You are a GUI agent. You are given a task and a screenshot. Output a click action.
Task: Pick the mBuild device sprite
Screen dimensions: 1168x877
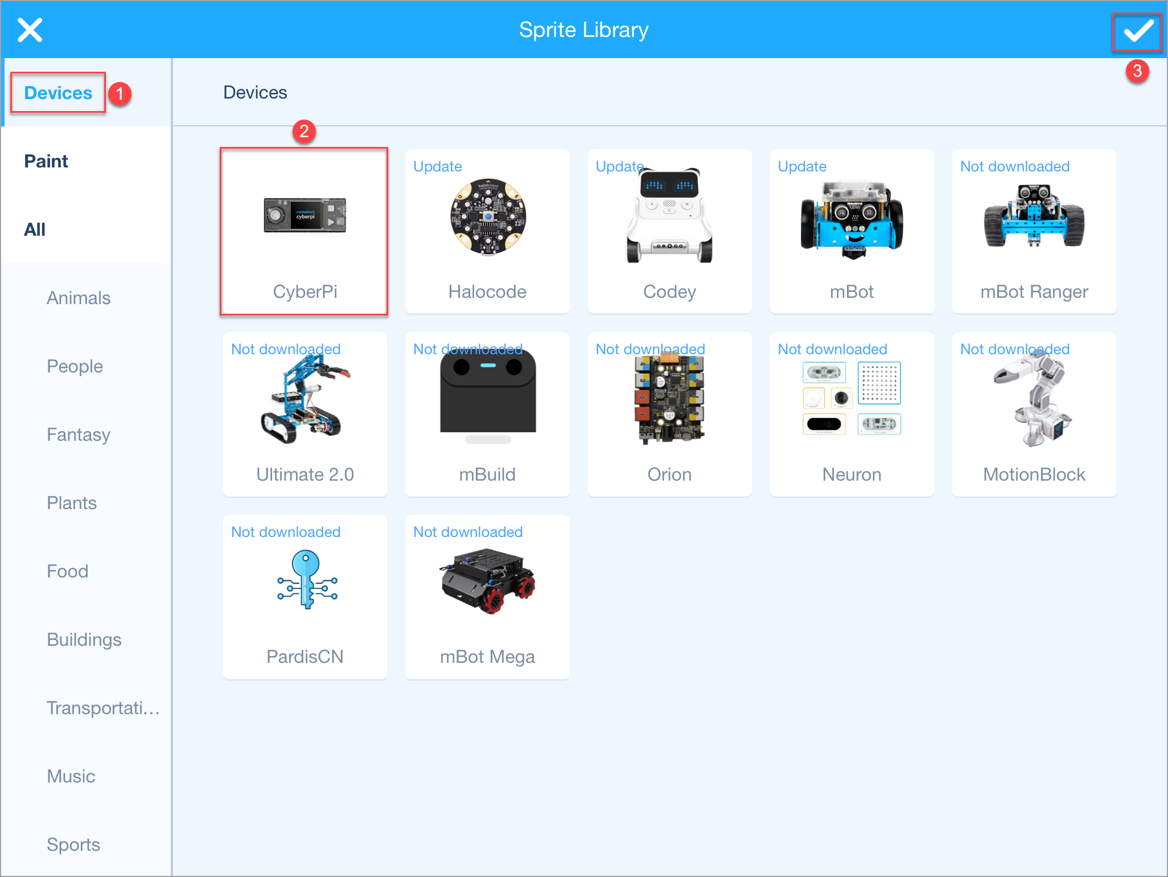[x=487, y=414]
